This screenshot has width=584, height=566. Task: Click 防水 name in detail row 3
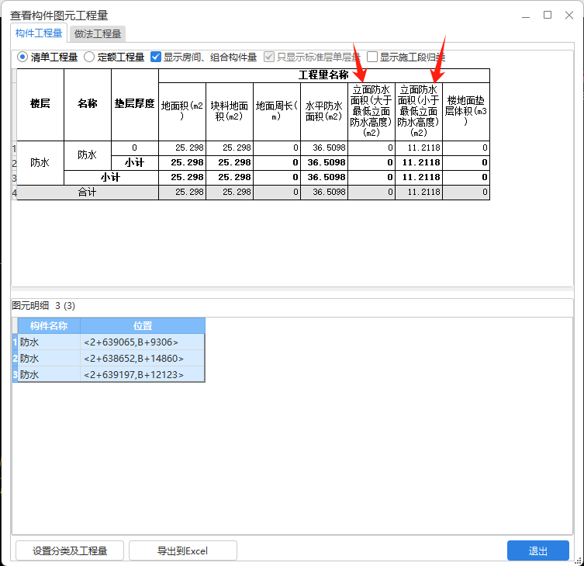coord(49,374)
